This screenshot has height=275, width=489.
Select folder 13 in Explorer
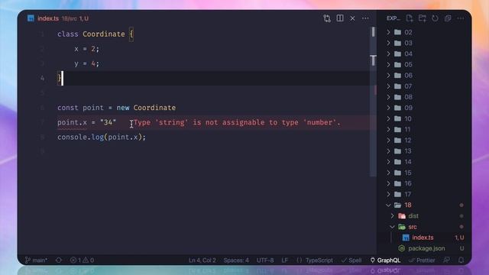pyautogui.click(x=425, y=151)
